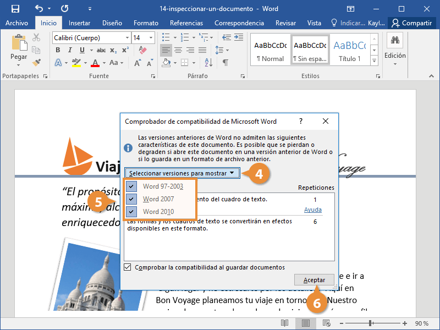Apply subscript formatting
This screenshot has width=440, height=330.
click(x=113, y=50)
